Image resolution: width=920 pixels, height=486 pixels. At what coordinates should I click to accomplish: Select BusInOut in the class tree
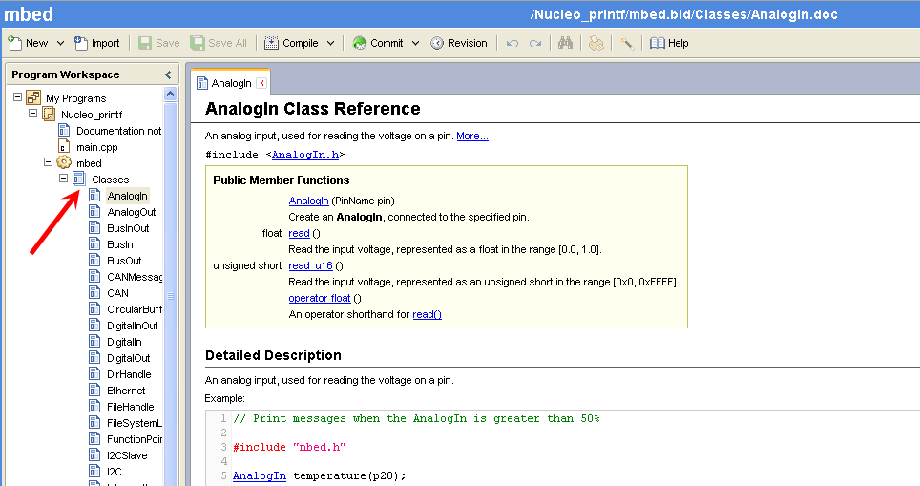coord(128,228)
